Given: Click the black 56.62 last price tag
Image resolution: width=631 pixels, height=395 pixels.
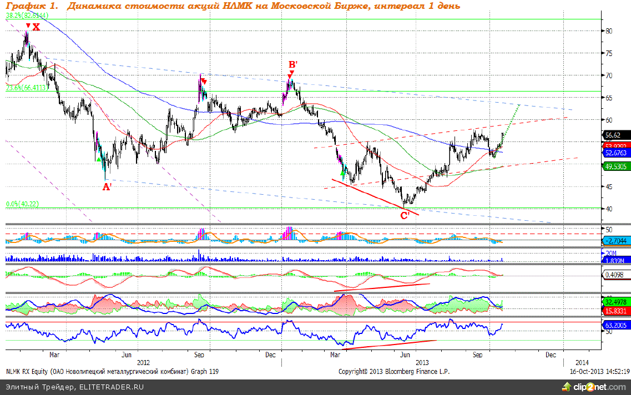Looking at the screenshot, I should (x=614, y=134).
